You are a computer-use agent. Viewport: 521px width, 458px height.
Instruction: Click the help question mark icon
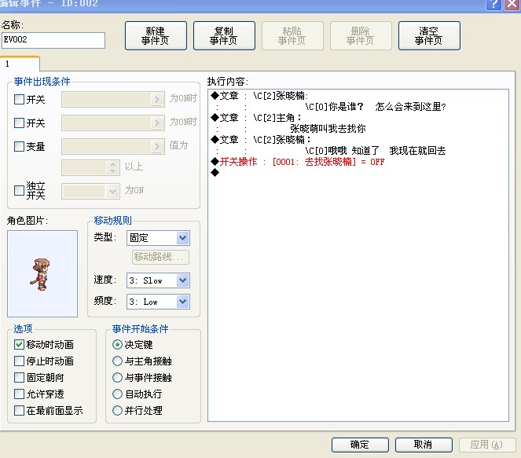pyautogui.click(x=493, y=4)
